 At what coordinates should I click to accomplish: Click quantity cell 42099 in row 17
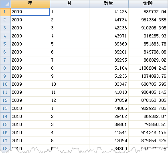[x=109, y=141]
